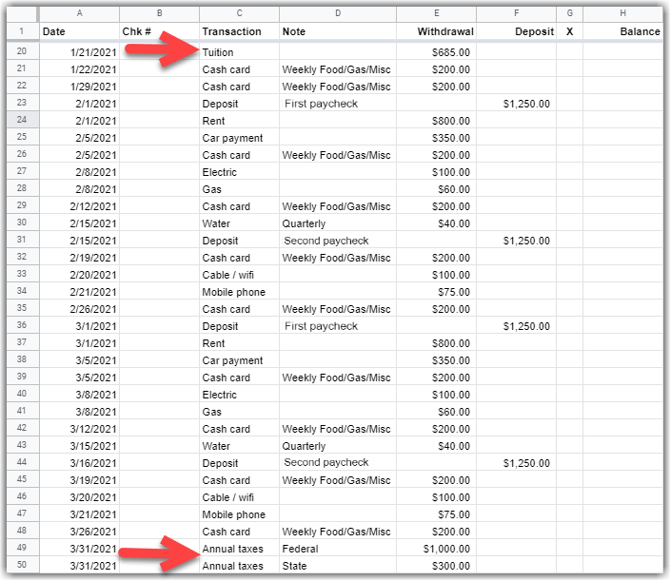
Task: Select the 2/12/2021 date cell
Action: coord(79,206)
